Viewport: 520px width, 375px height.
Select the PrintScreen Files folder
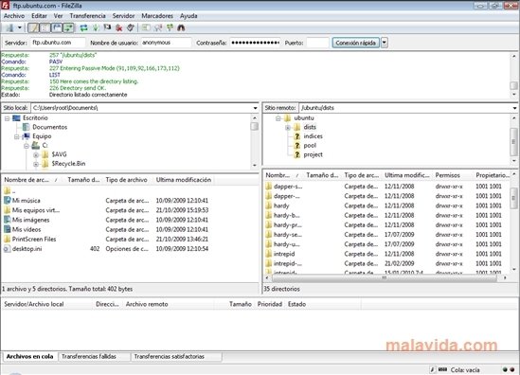(34, 239)
